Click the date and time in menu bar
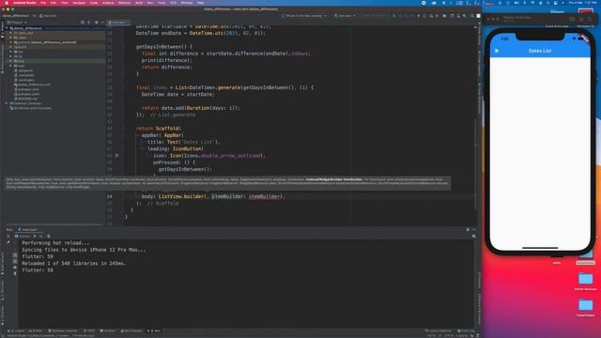The width and height of the screenshot is (601, 338). [x=582, y=3]
